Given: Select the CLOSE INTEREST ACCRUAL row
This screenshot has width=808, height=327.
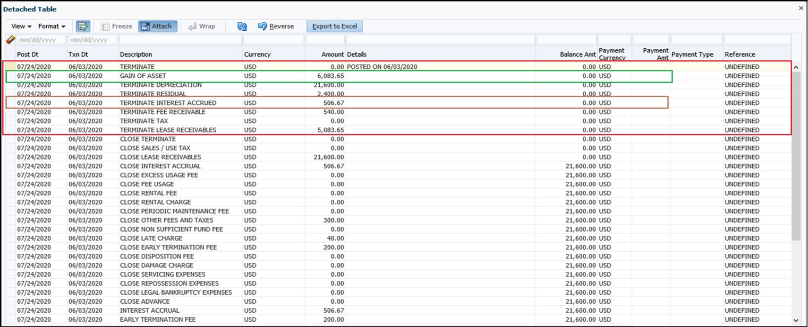Looking at the screenshot, I should [398, 166].
